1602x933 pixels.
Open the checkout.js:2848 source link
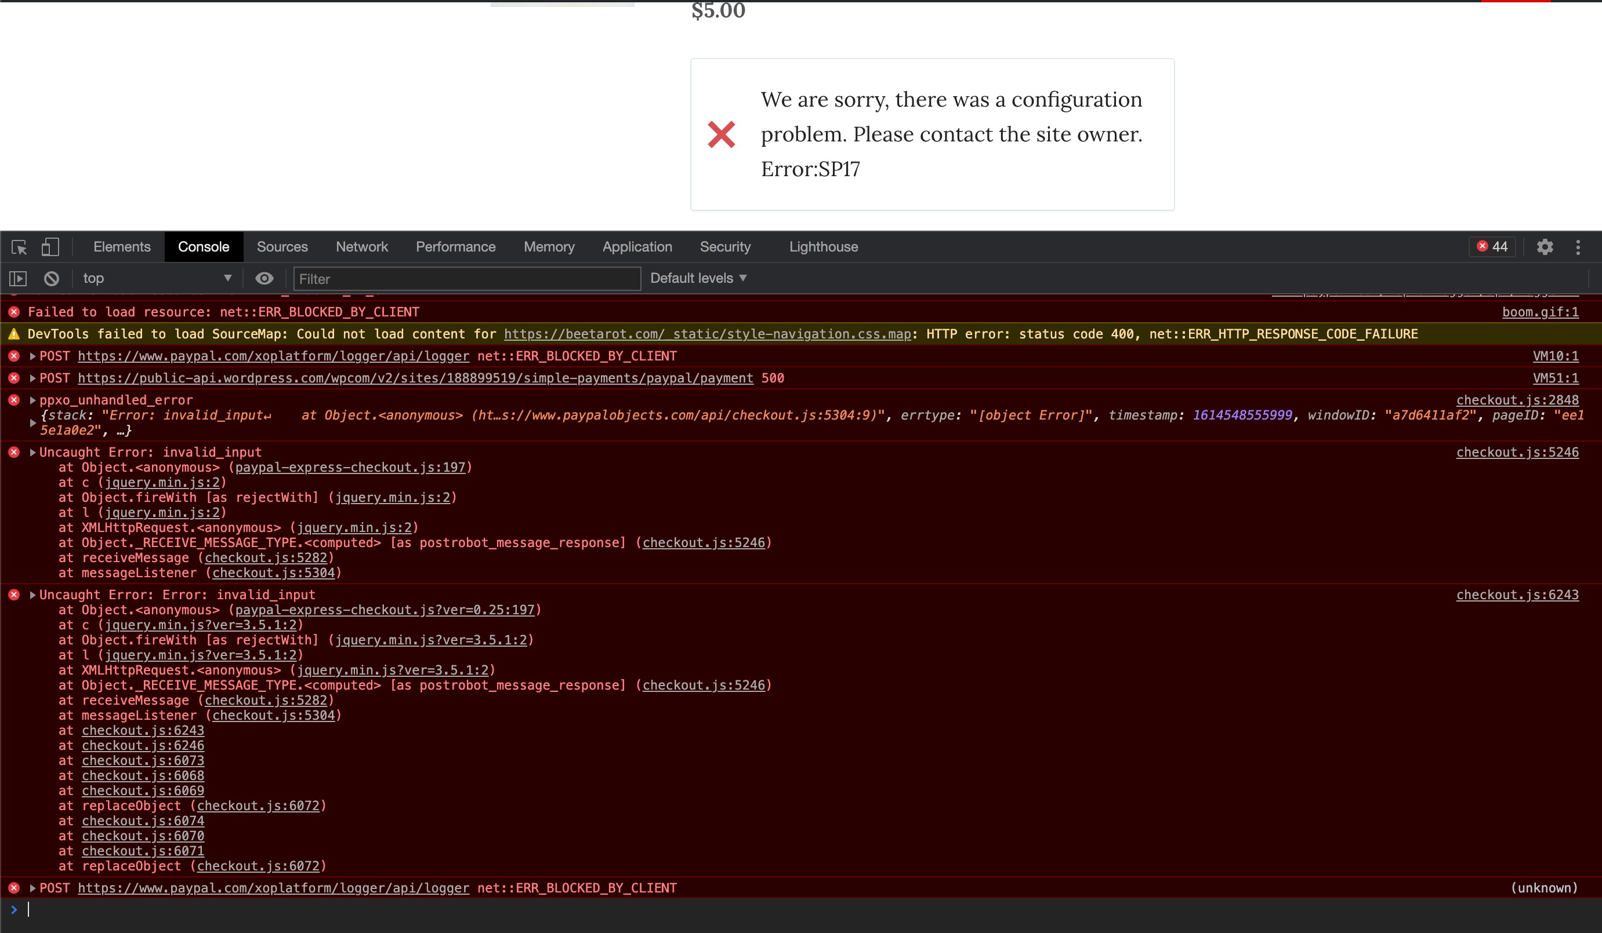tap(1517, 399)
